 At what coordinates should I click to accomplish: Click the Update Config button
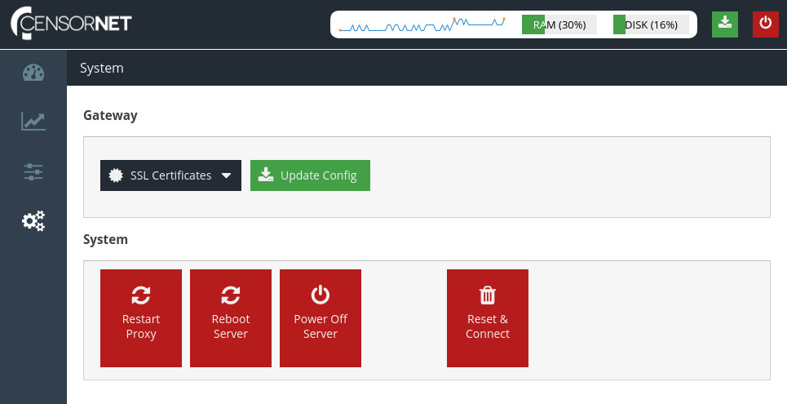[x=310, y=175]
